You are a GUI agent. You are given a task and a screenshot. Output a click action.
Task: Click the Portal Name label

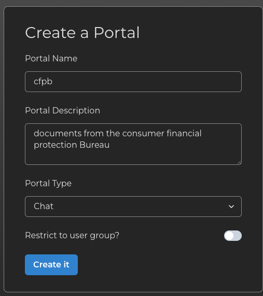click(x=51, y=58)
